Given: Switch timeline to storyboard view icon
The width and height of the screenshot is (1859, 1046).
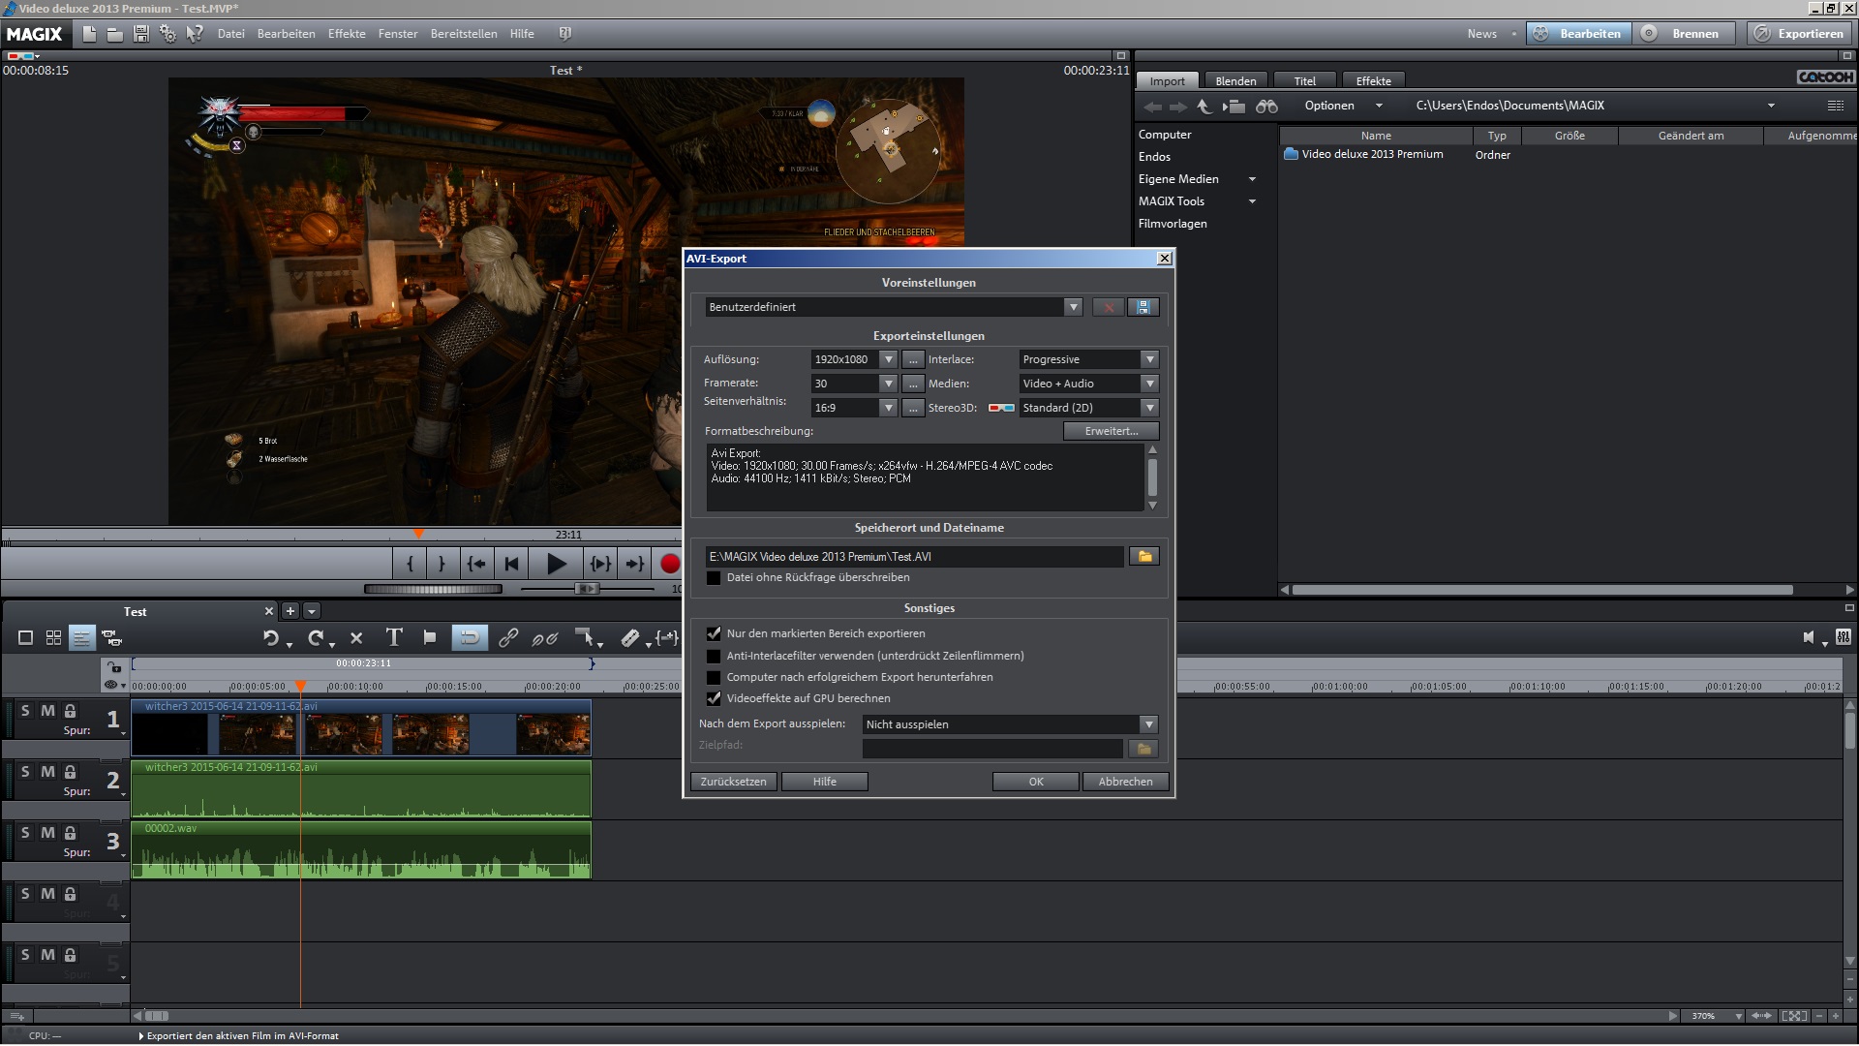Looking at the screenshot, I should point(26,638).
